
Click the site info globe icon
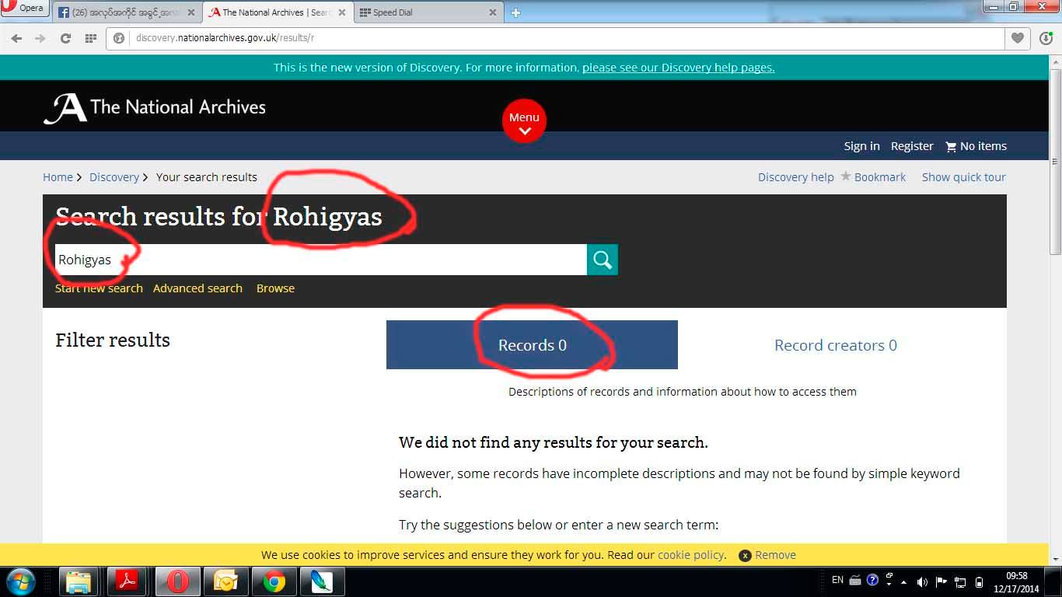119,38
